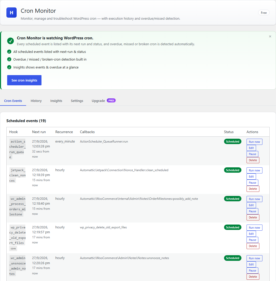
Task: Run action_scheduler_run_queue event now
Action: (x=254, y=142)
